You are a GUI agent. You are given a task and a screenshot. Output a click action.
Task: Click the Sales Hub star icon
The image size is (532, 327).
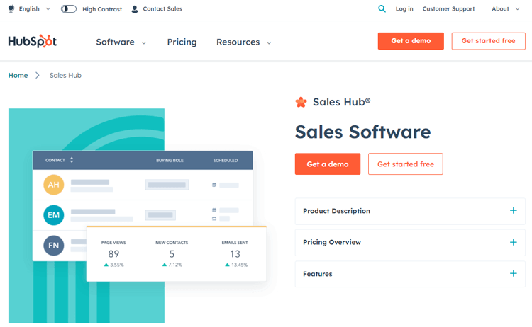(x=301, y=102)
